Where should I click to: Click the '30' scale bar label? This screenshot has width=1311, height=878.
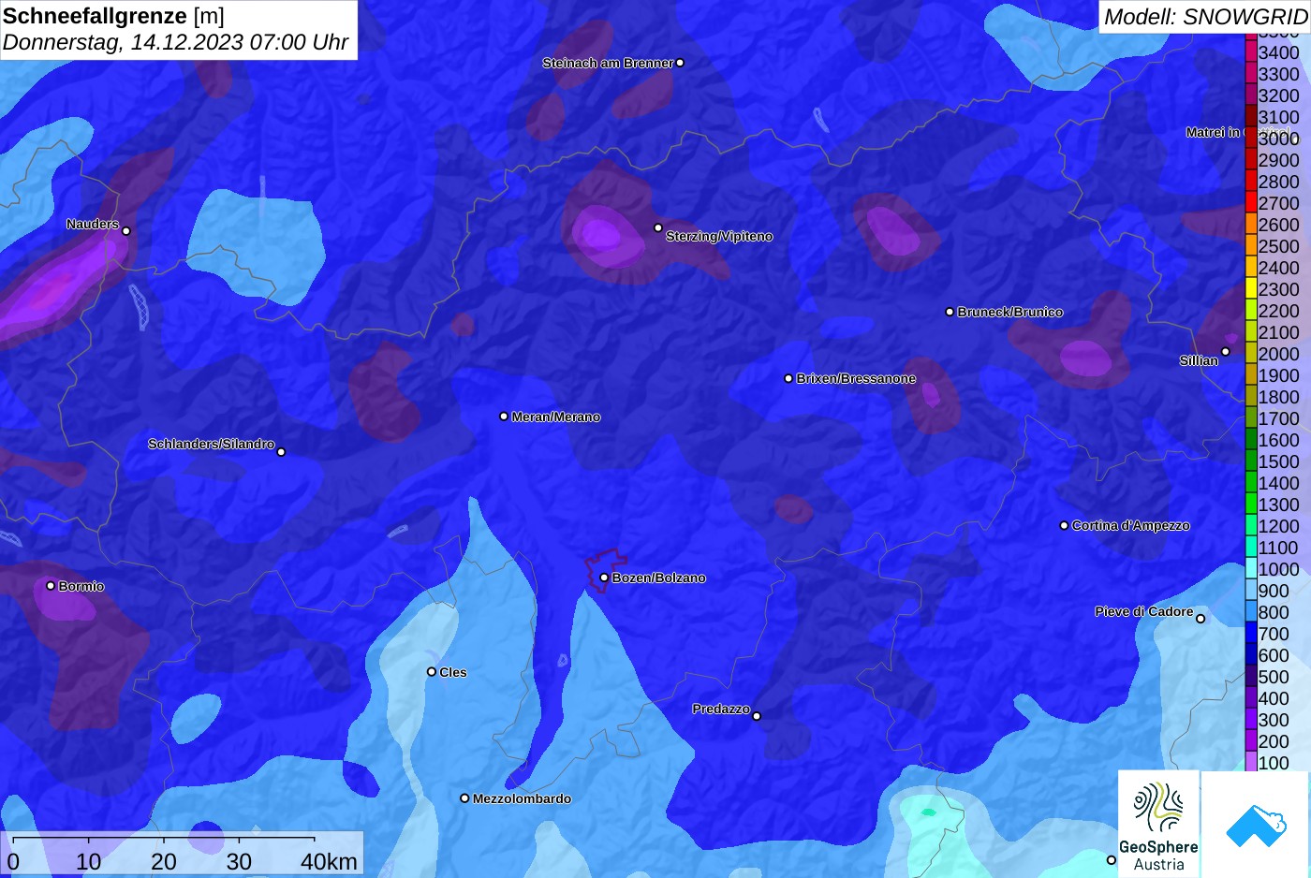pos(239,861)
